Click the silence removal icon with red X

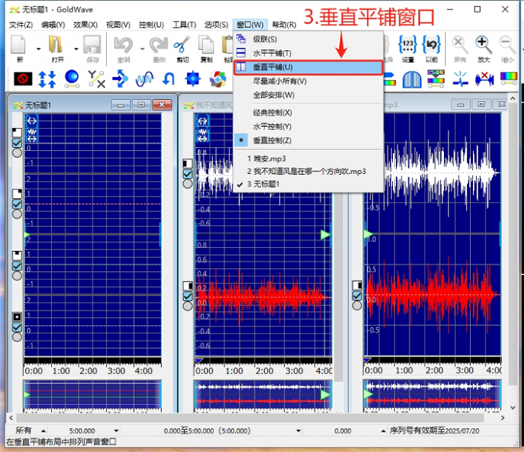484,79
